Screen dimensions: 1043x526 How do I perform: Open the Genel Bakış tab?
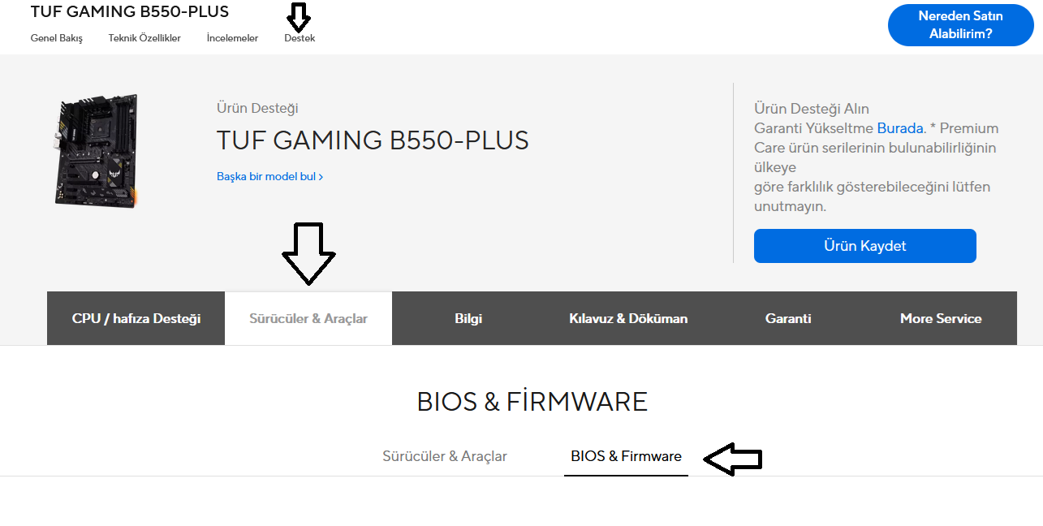pos(57,38)
